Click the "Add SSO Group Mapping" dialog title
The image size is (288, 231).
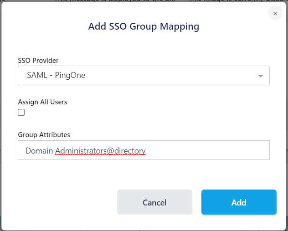click(144, 26)
